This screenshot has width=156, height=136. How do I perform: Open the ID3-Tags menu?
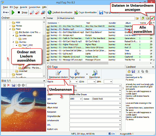(x=14, y=7)
